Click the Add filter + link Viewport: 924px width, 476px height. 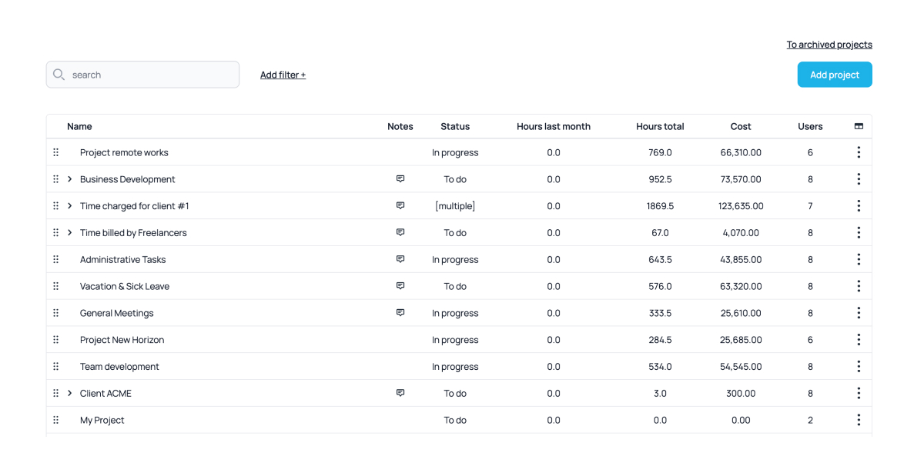[283, 75]
